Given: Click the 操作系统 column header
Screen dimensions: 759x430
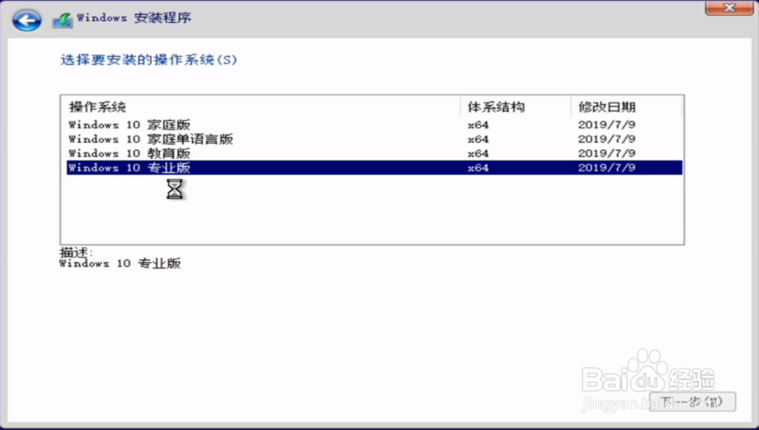Looking at the screenshot, I should pos(262,107).
